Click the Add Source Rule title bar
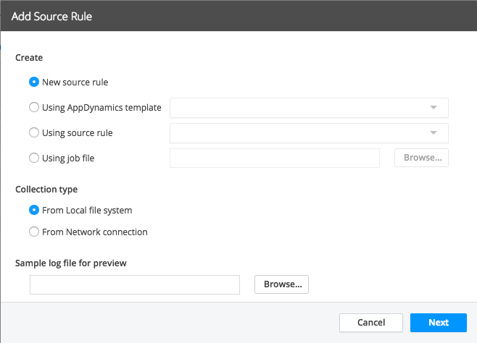 [x=238, y=16]
